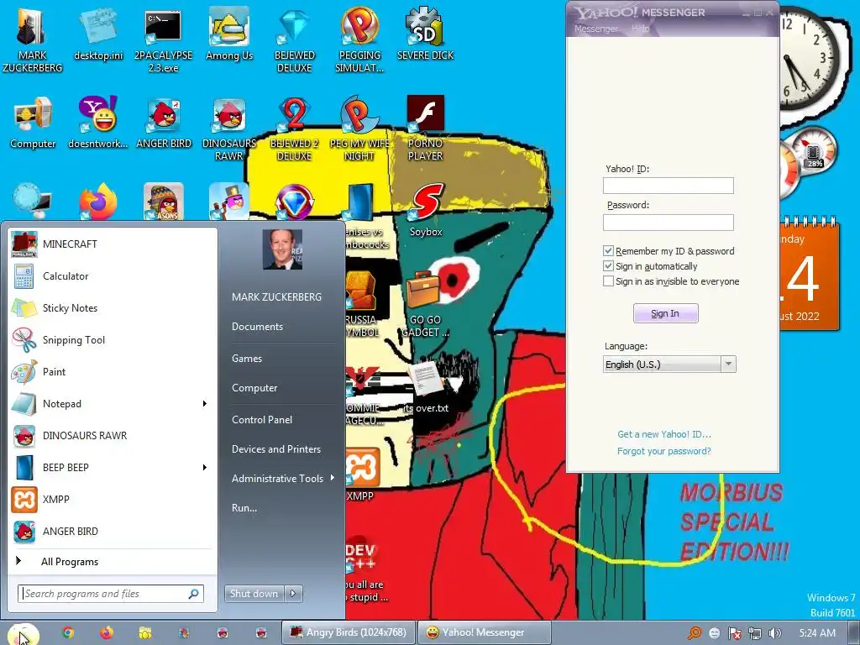This screenshot has height=645, width=860.
Task: Select the GO GO GADGET briefcase icon
Action: 425,304
